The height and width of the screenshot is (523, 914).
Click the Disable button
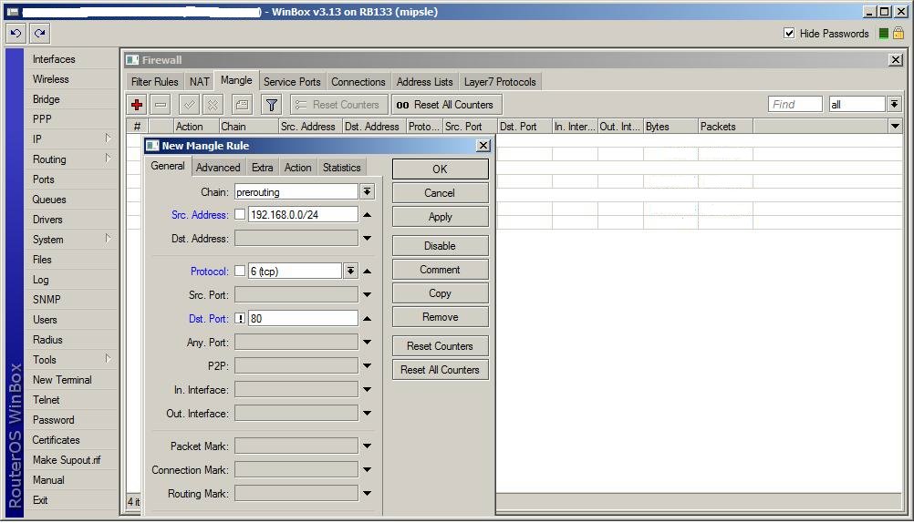pyautogui.click(x=440, y=246)
